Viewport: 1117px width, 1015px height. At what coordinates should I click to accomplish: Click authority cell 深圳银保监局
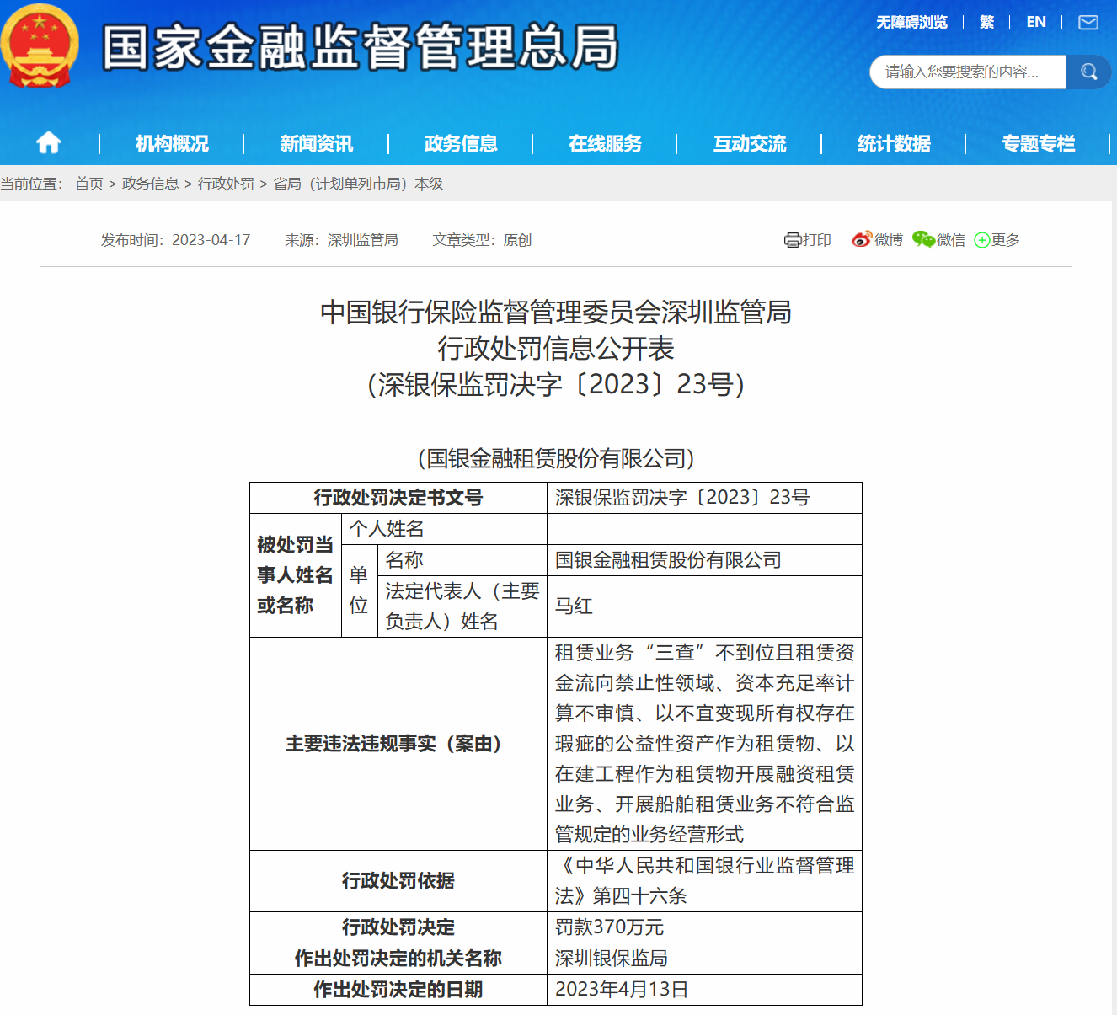tap(704, 959)
